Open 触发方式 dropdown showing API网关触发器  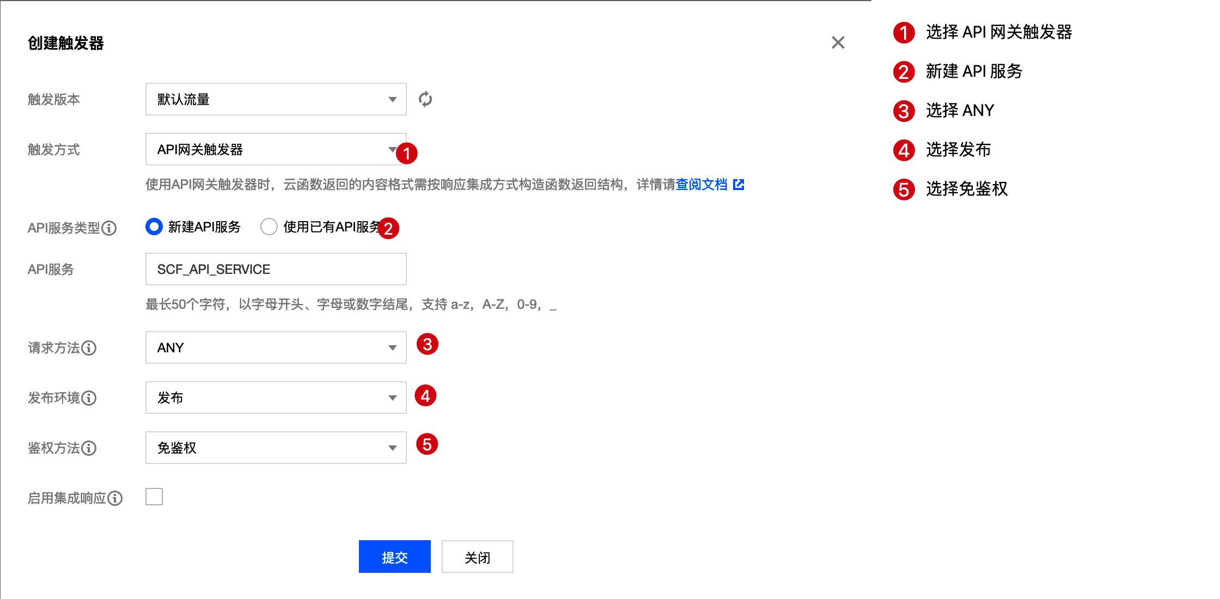276,149
